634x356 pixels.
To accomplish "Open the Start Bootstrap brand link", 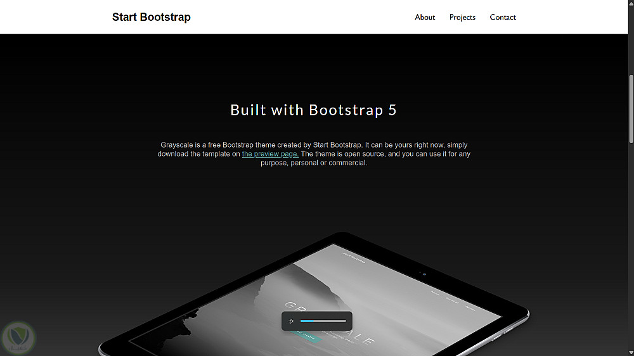I will pos(152,17).
